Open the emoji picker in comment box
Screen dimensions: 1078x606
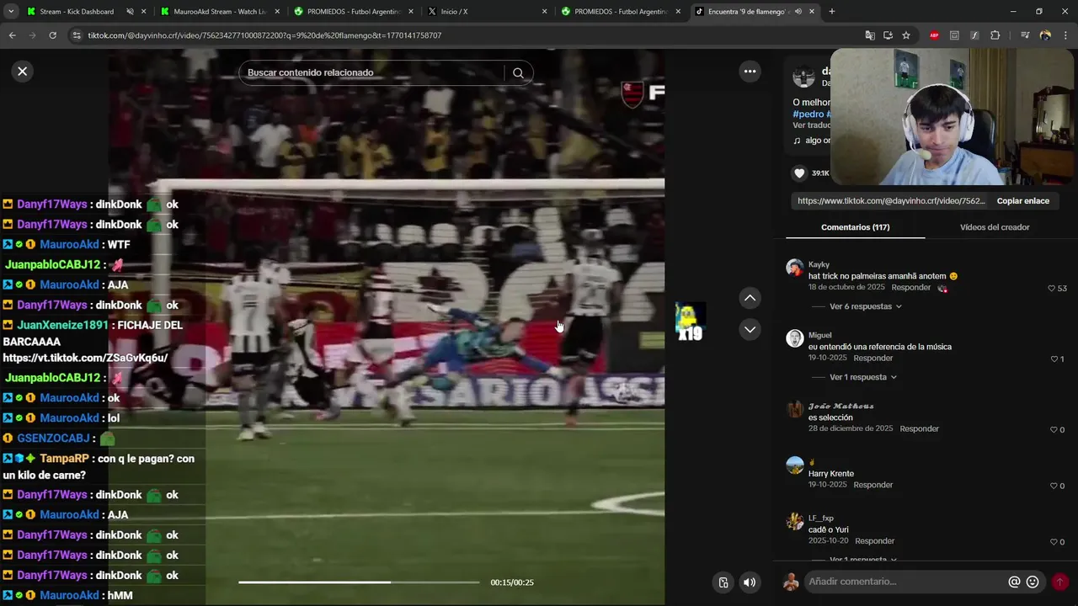pos(1033,582)
